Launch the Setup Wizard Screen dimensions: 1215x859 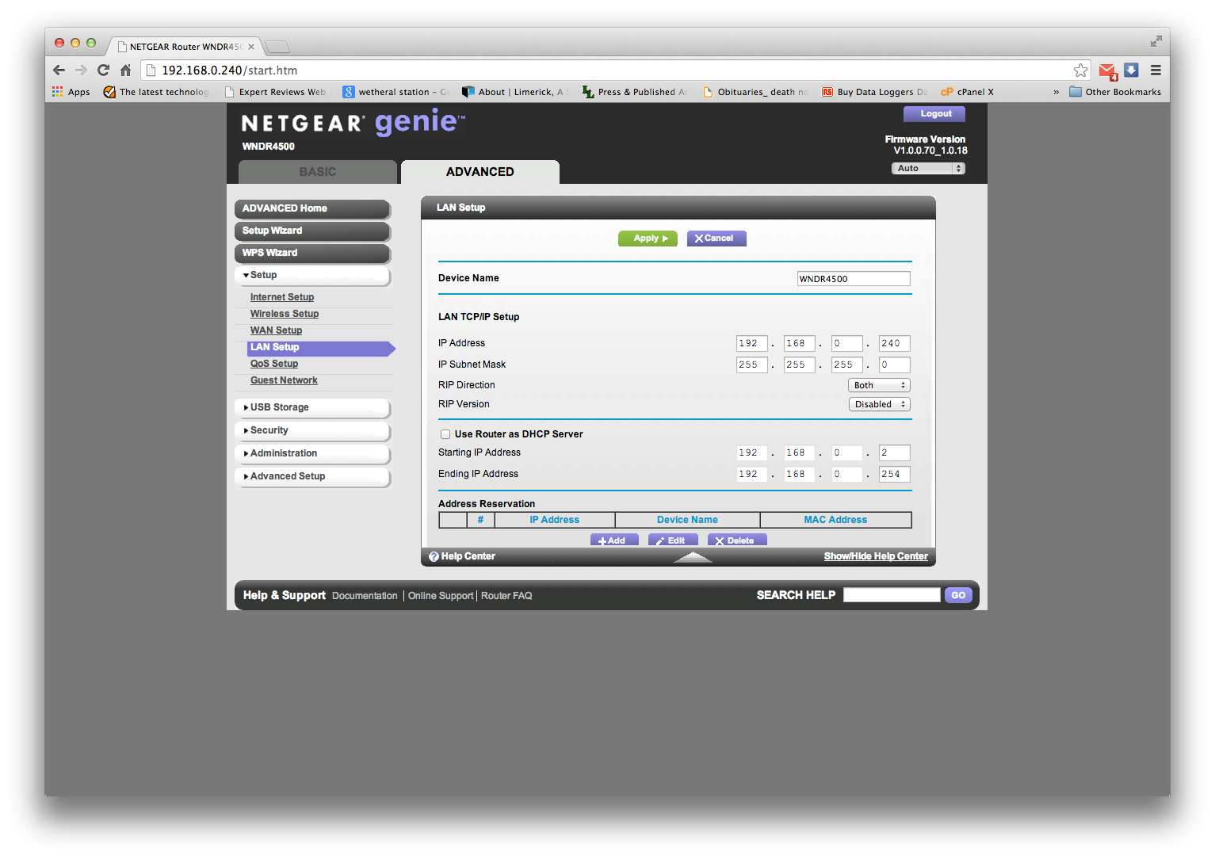click(312, 231)
